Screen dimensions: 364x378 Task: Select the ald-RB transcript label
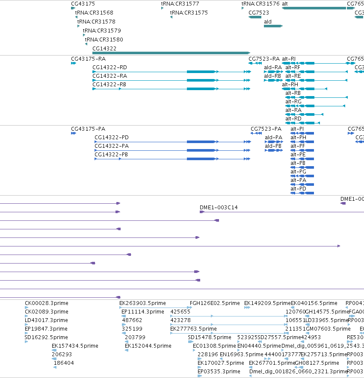(272, 76)
